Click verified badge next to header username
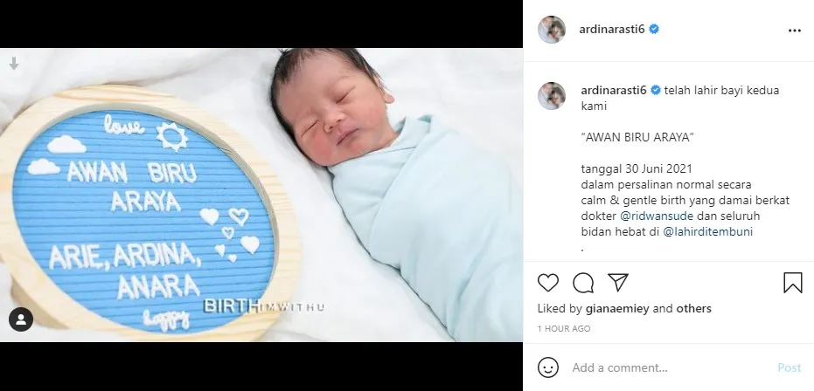Image resolution: width=814 pixels, height=391 pixels. (654, 30)
